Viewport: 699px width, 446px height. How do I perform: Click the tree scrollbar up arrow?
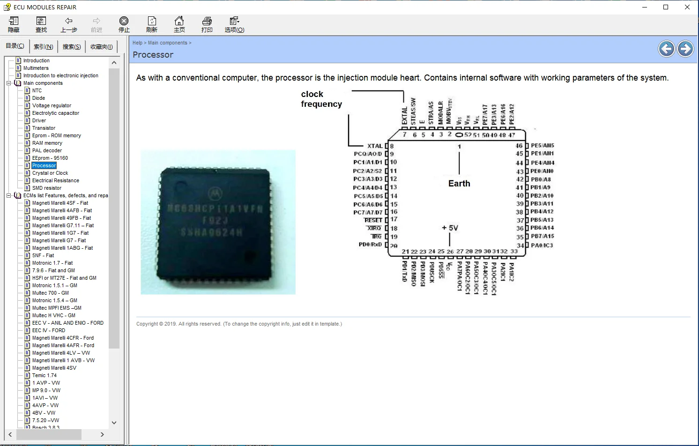click(114, 62)
